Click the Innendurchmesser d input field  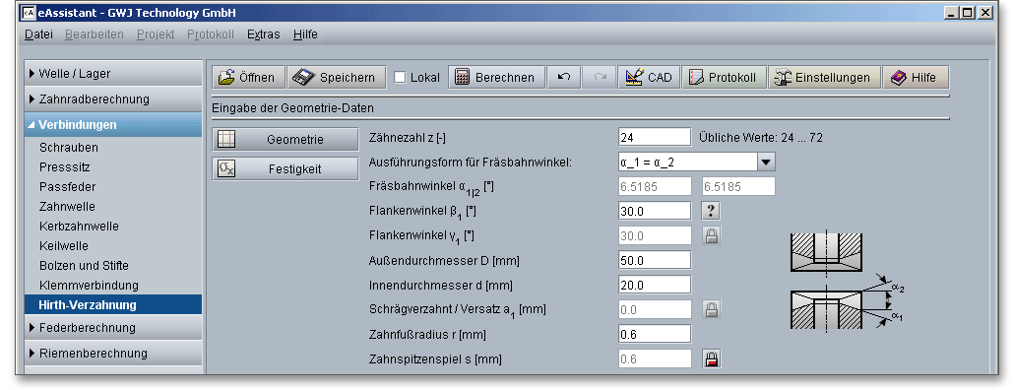655,285
